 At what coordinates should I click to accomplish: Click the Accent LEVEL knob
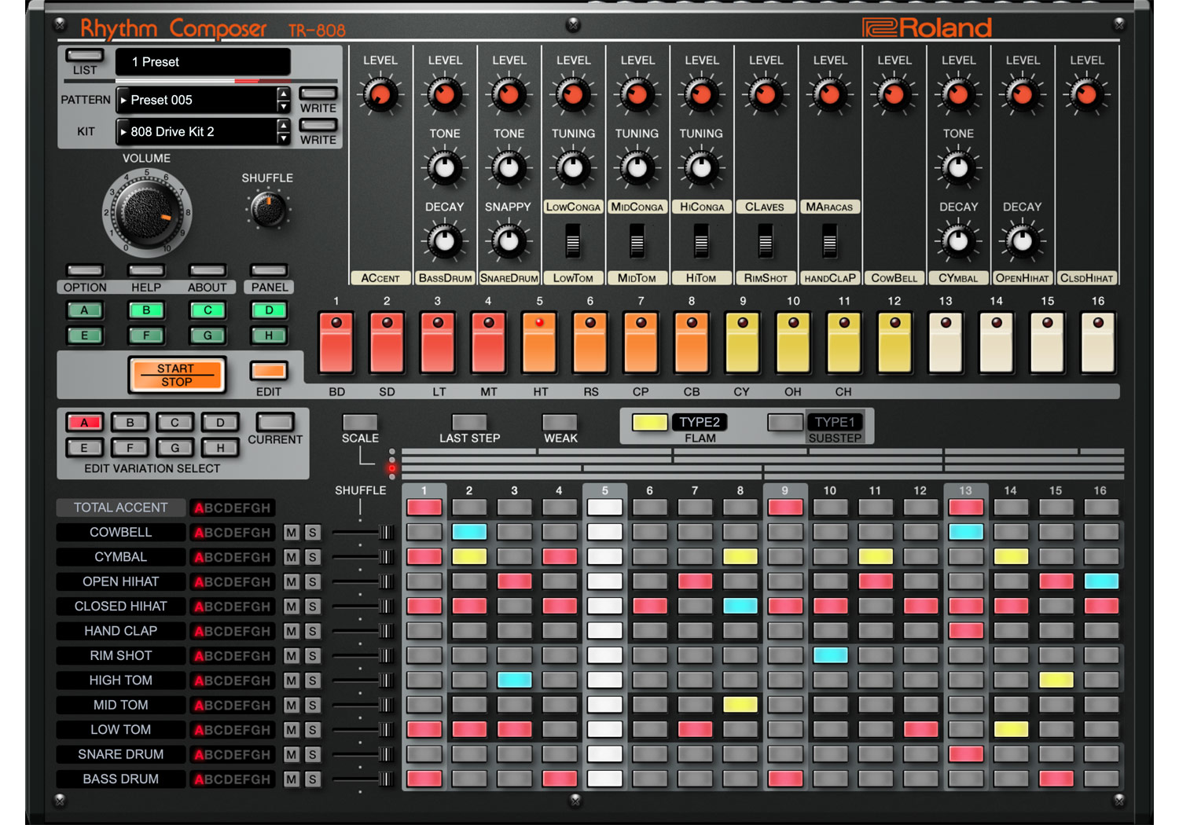pyautogui.click(x=380, y=95)
